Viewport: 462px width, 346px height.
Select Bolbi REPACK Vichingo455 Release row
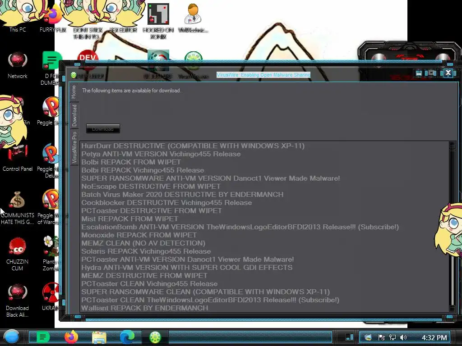tap(264, 170)
